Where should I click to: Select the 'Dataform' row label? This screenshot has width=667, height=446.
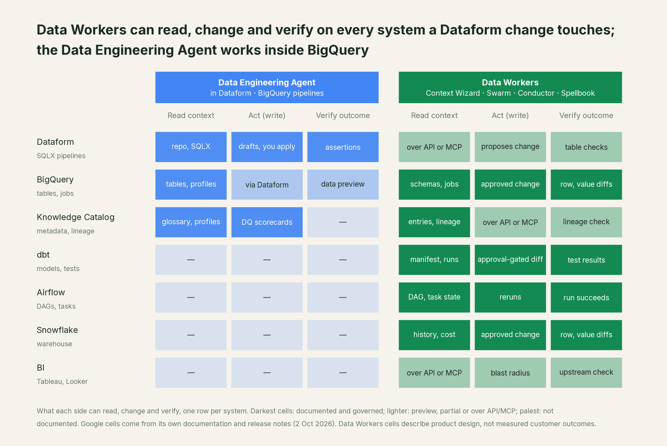[55, 142]
